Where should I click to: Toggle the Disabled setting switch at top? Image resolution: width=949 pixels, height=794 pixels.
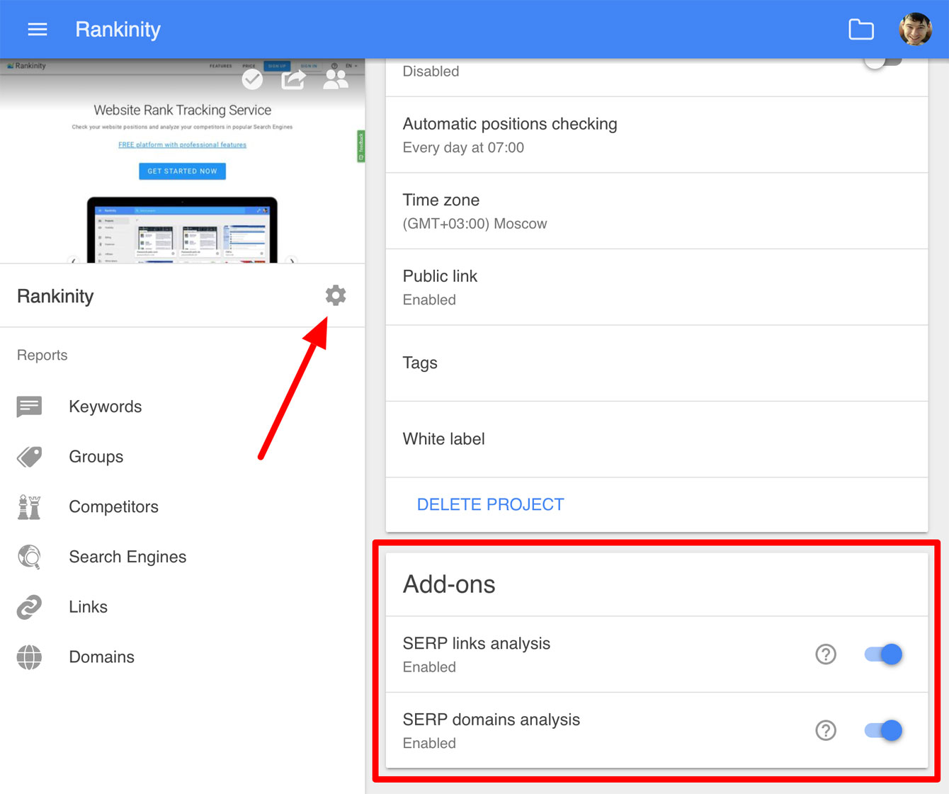(882, 63)
